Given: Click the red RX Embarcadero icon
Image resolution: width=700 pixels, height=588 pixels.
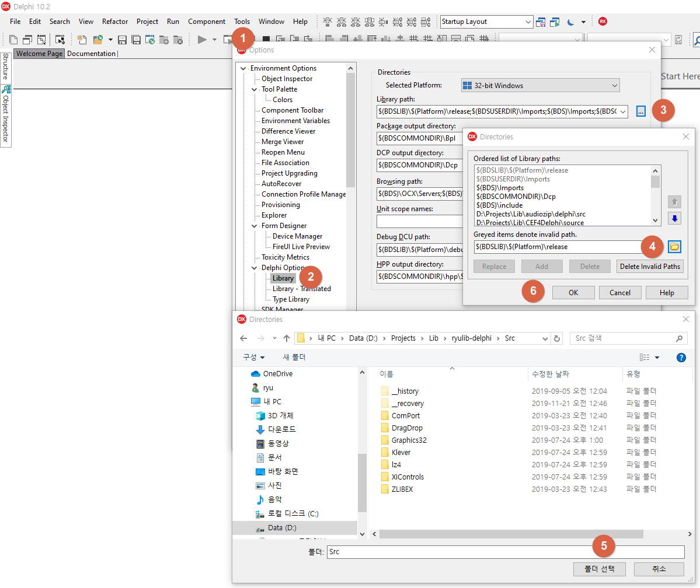Looking at the screenshot, I should click(x=603, y=22).
